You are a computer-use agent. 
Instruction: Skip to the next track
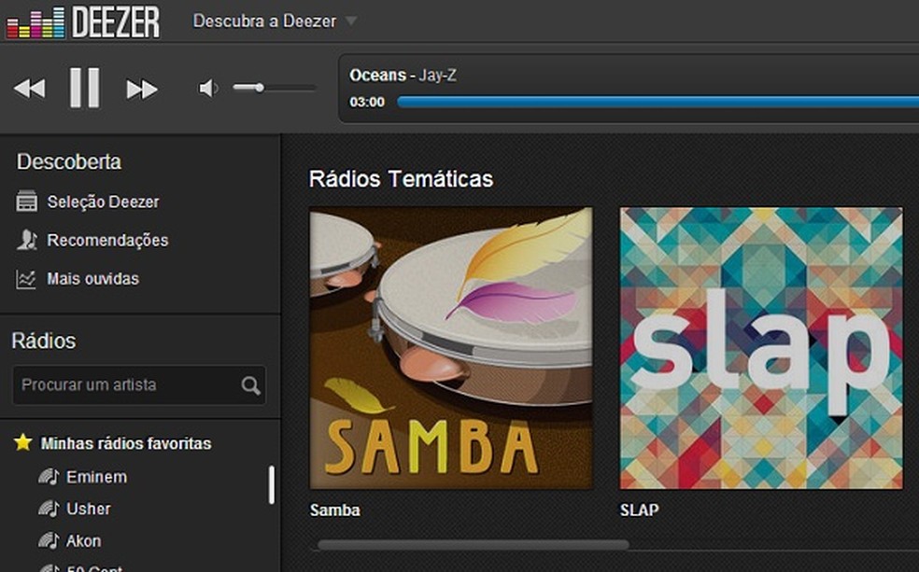point(141,88)
